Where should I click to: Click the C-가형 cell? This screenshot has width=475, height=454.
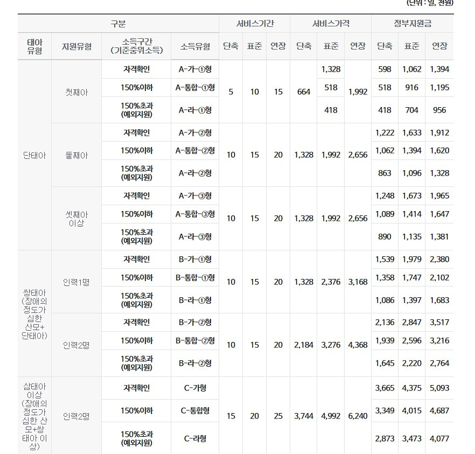pyautogui.click(x=195, y=388)
